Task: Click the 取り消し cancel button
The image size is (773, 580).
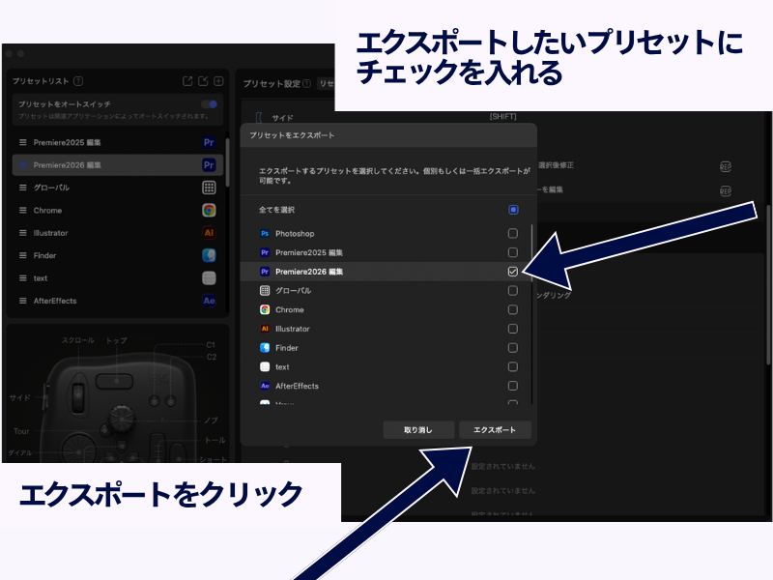Action: pyautogui.click(x=417, y=430)
